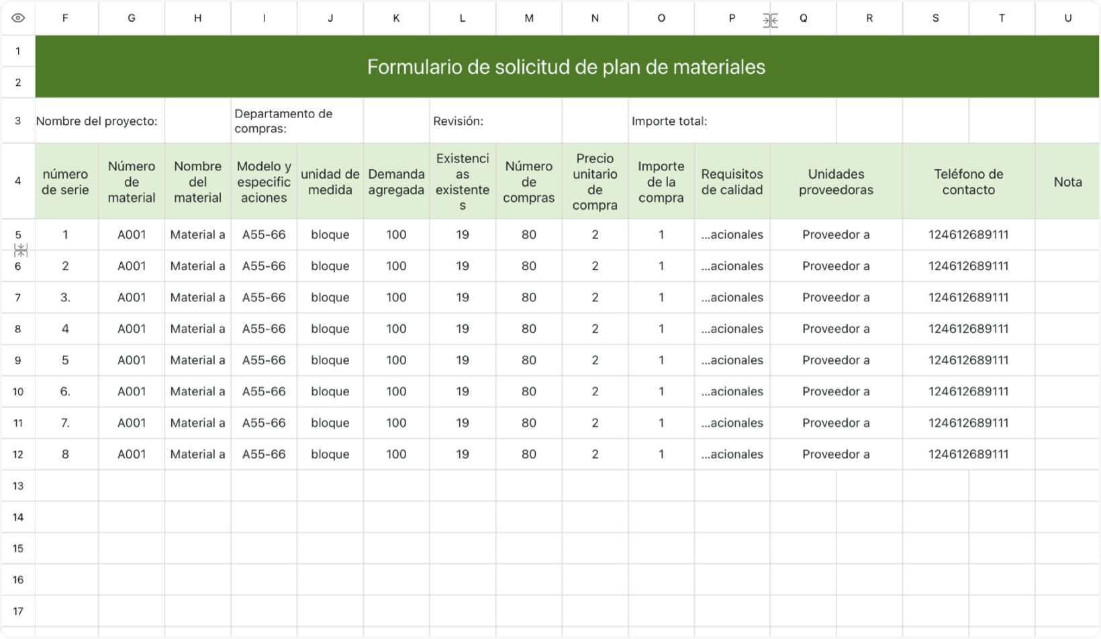Select '80' cell in row 5

coord(529,235)
